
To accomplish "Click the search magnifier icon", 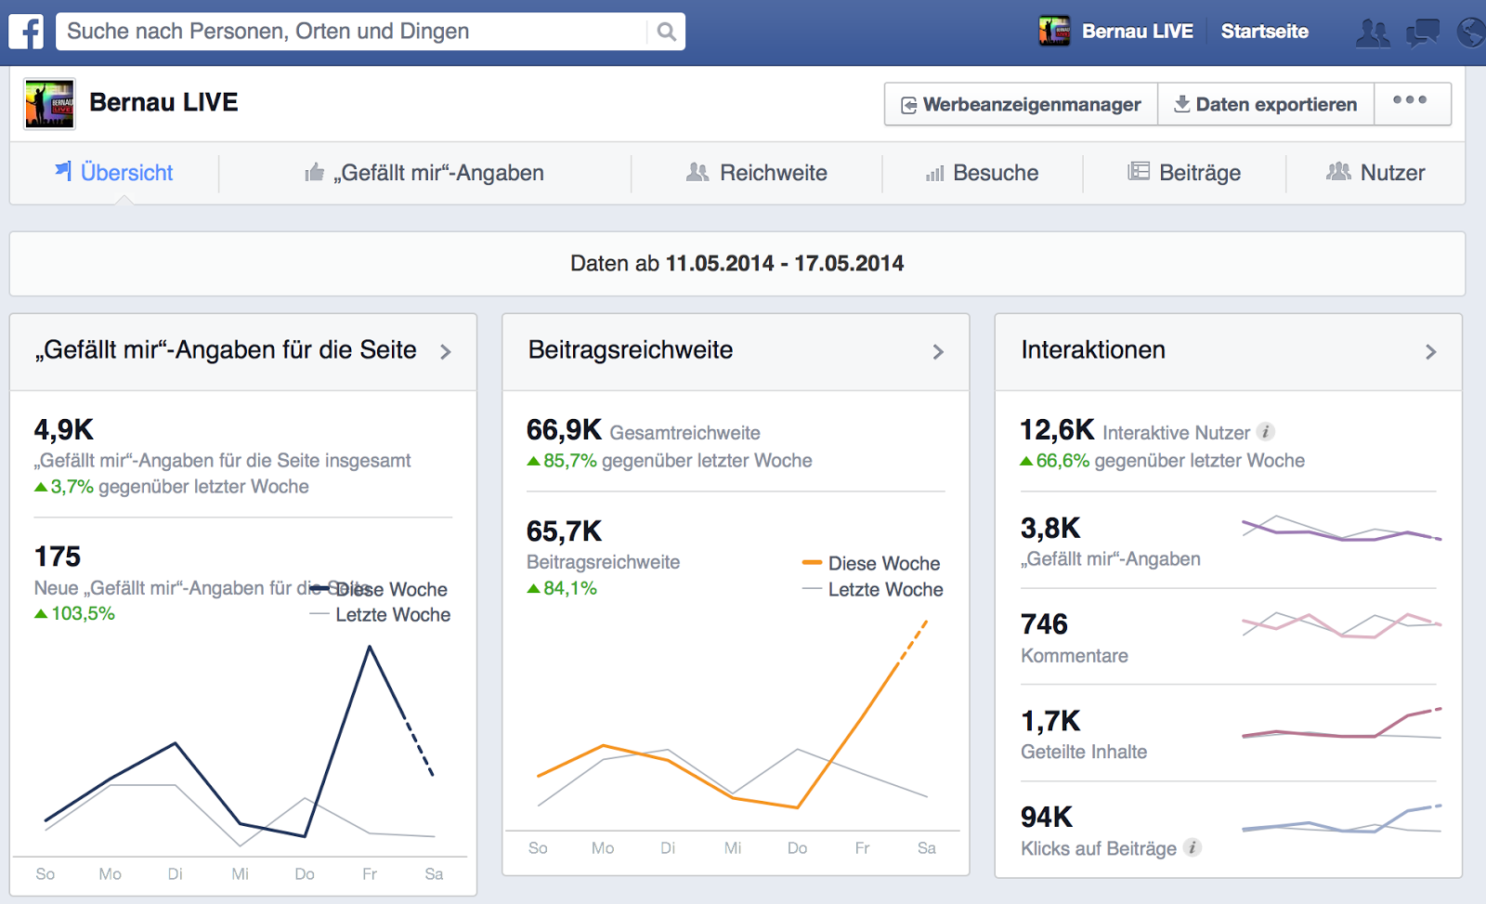I will (x=666, y=32).
